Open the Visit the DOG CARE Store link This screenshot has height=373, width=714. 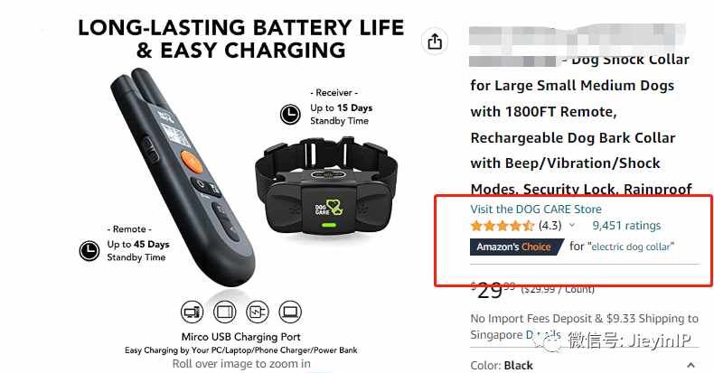(x=536, y=210)
